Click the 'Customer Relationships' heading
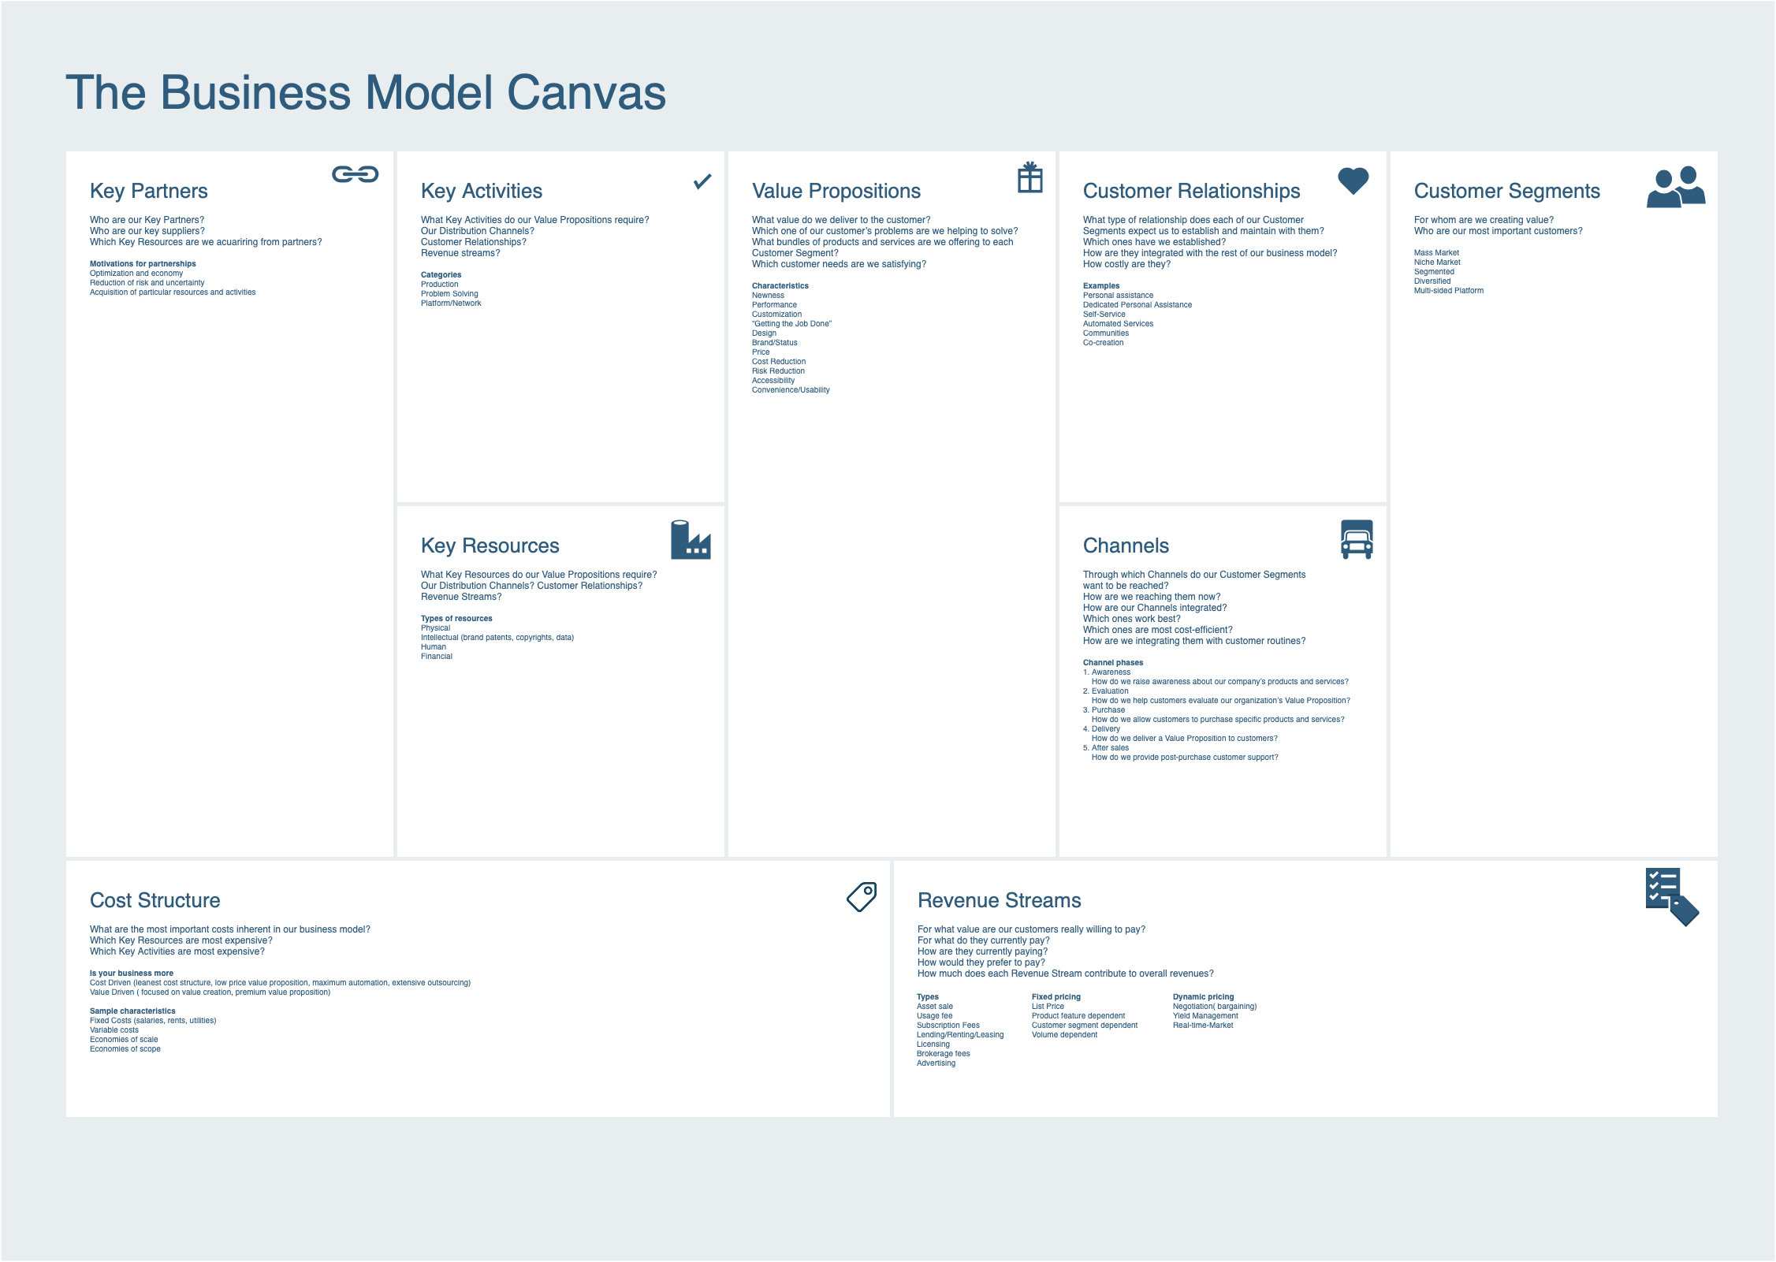This screenshot has height=1262, width=1776. tap(1192, 191)
